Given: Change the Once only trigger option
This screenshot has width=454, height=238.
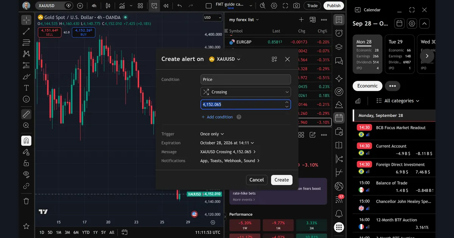Looking at the screenshot, I should [212, 134].
